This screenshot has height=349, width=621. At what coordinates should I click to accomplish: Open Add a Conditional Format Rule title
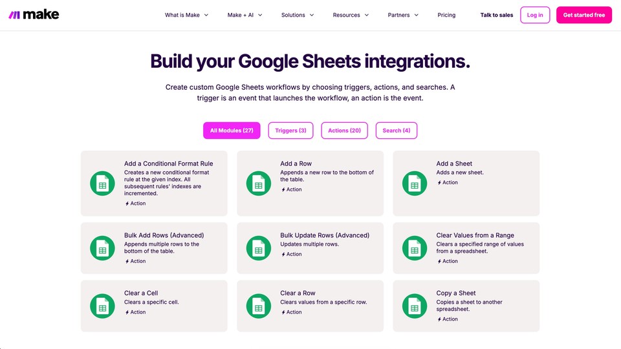coord(168,164)
